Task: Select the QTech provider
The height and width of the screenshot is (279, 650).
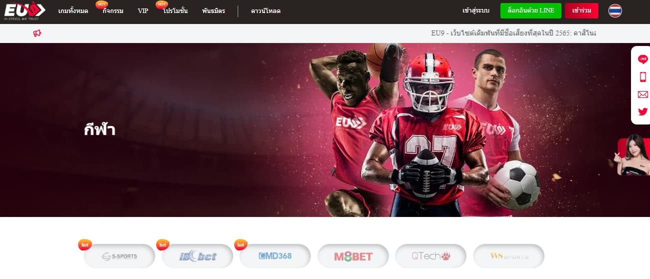Action: (x=431, y=256)
